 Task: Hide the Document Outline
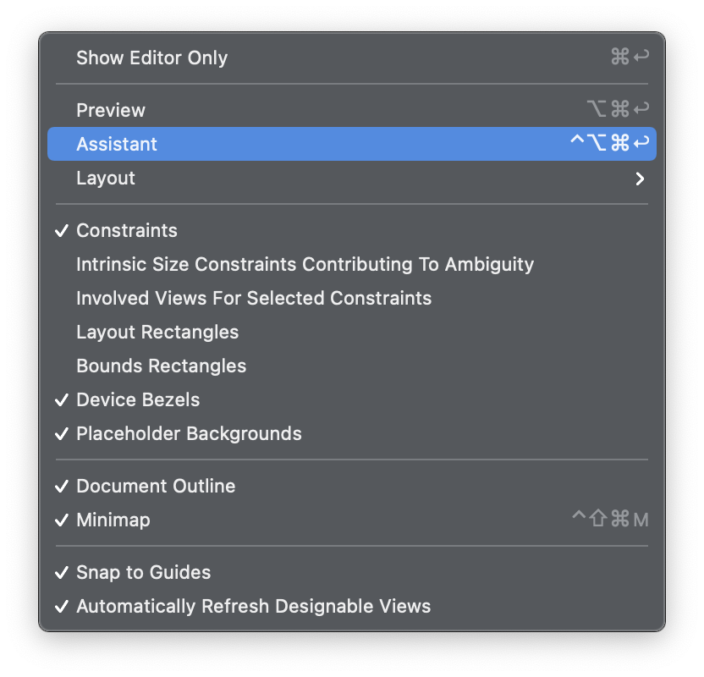[351, 486]
